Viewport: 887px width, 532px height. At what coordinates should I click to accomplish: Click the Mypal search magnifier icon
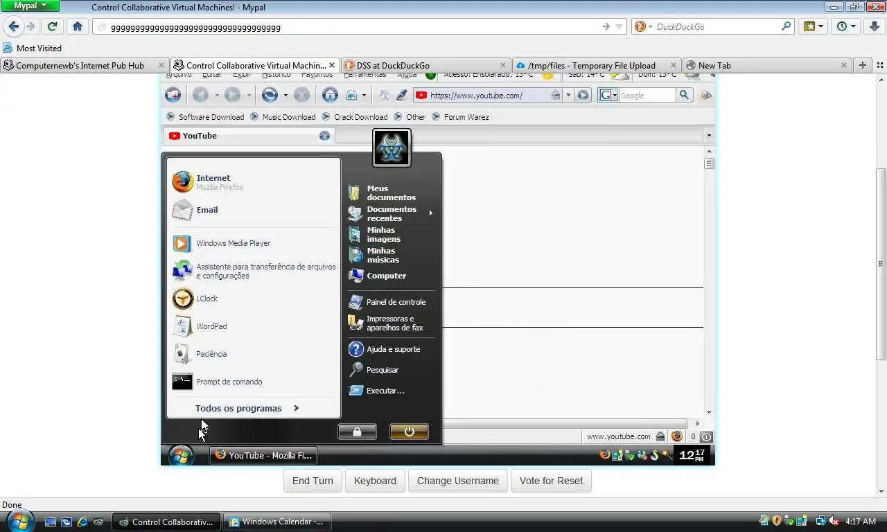coord(787,26)
